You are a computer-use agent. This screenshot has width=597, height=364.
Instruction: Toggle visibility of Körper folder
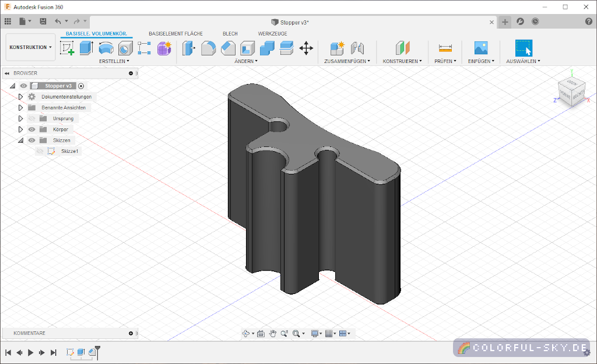point(31,129)
